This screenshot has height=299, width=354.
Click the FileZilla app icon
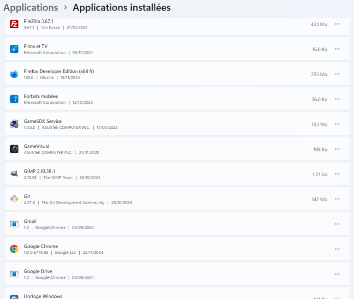coord(14,24)
